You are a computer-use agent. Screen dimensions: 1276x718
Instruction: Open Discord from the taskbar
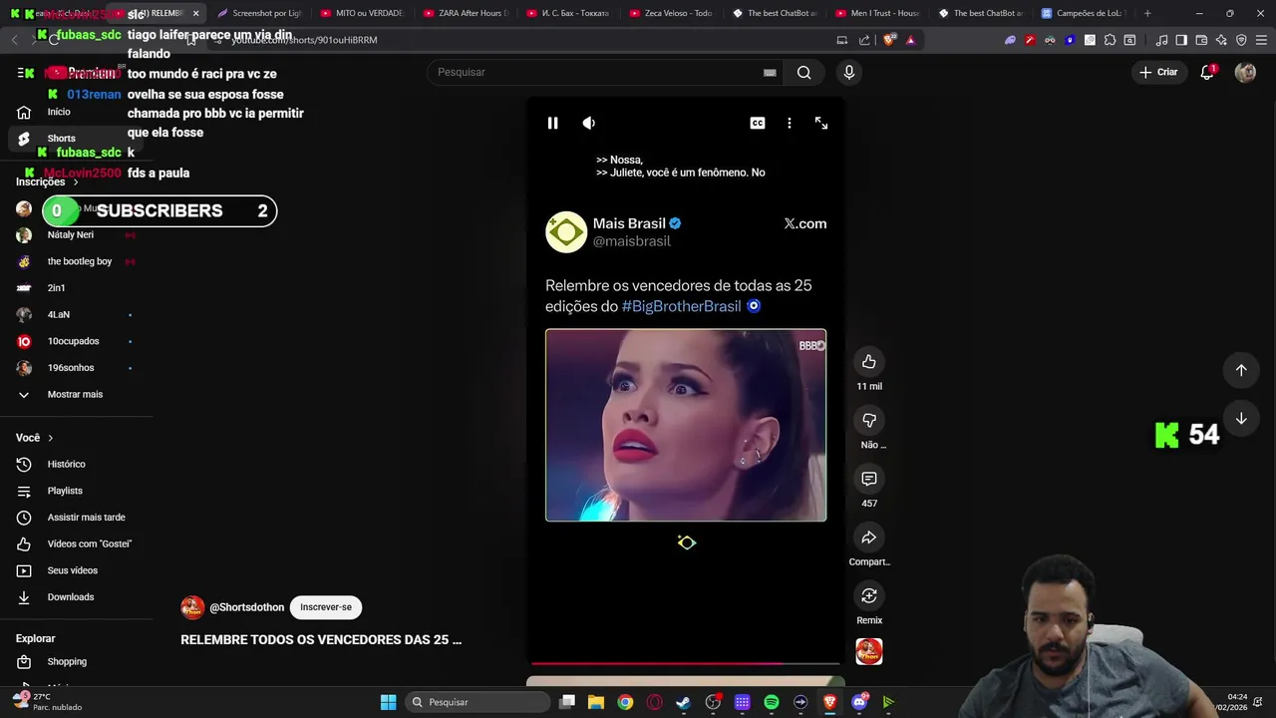(859, 702)
